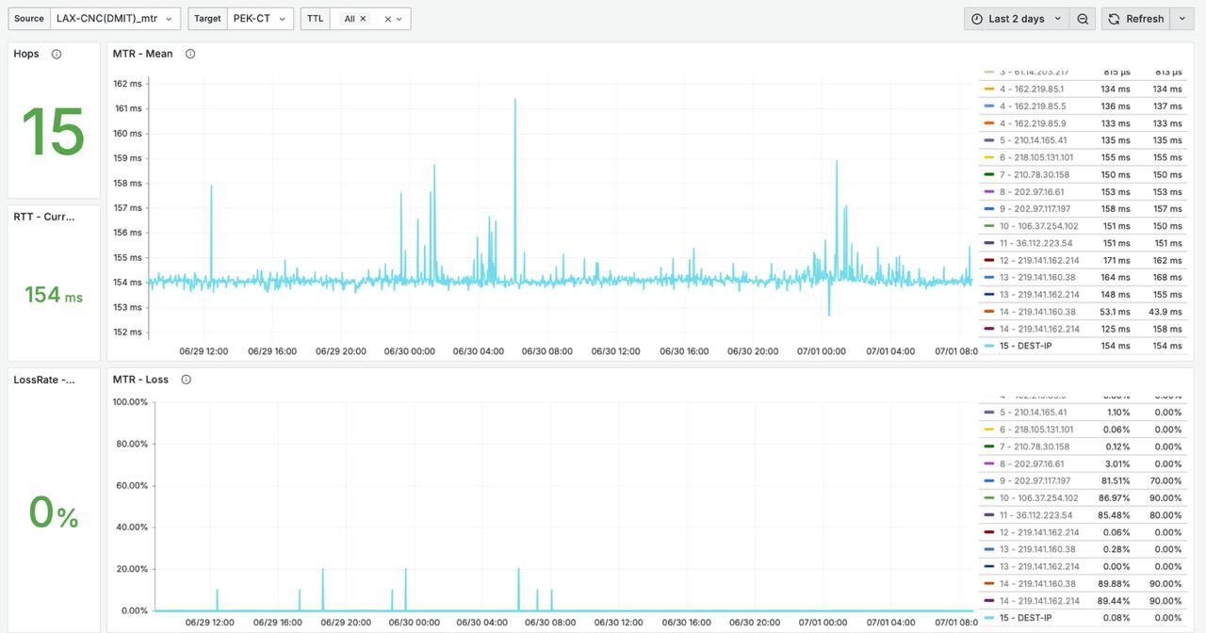Click the info icon next to MTR - Mean
1206x633 pixels.
(x=190, y=54)
